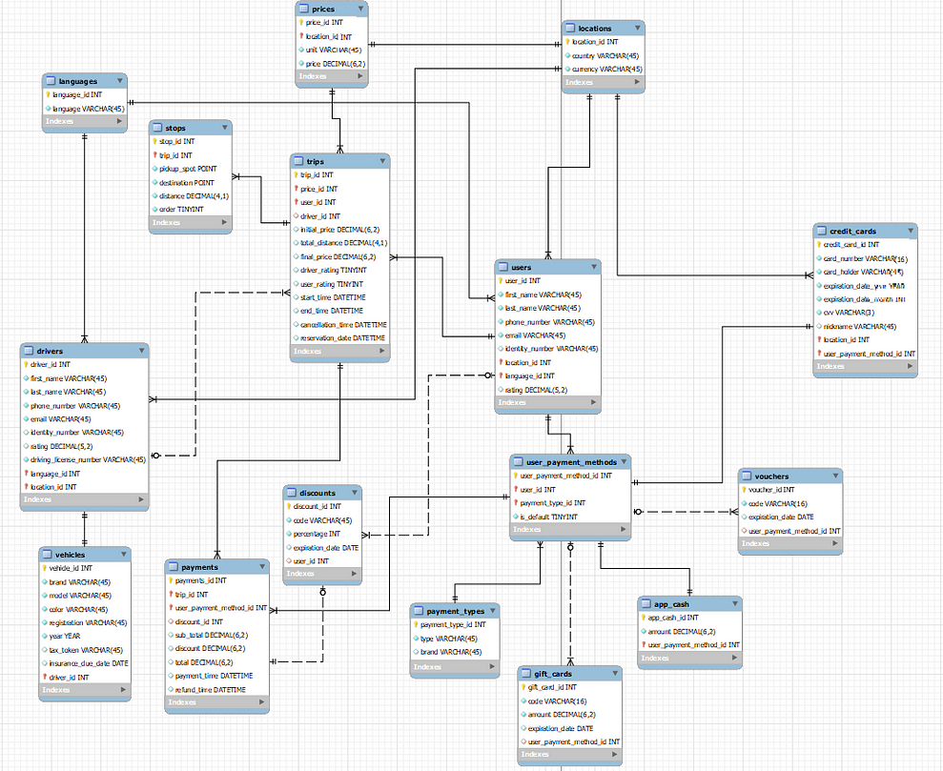
Task: Select the foreign key icon of driver_id in trips
Action: coord(297,215)
